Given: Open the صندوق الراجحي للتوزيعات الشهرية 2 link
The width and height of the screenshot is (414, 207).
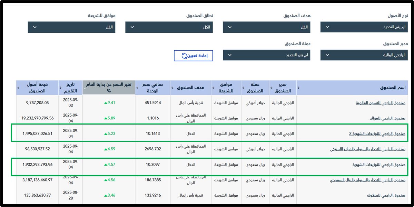Looking at the screenshot, I should point(377,133).
